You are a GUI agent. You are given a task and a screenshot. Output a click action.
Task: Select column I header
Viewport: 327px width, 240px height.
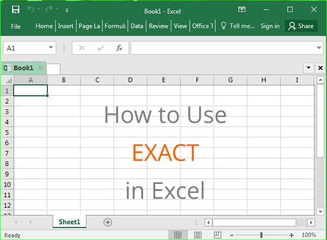[x=297, y=80]
